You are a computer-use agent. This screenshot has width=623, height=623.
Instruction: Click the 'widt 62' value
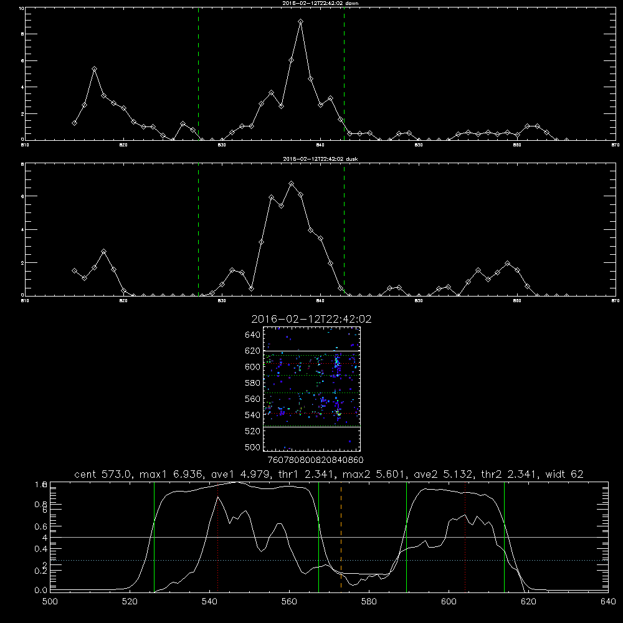(564, 474)
